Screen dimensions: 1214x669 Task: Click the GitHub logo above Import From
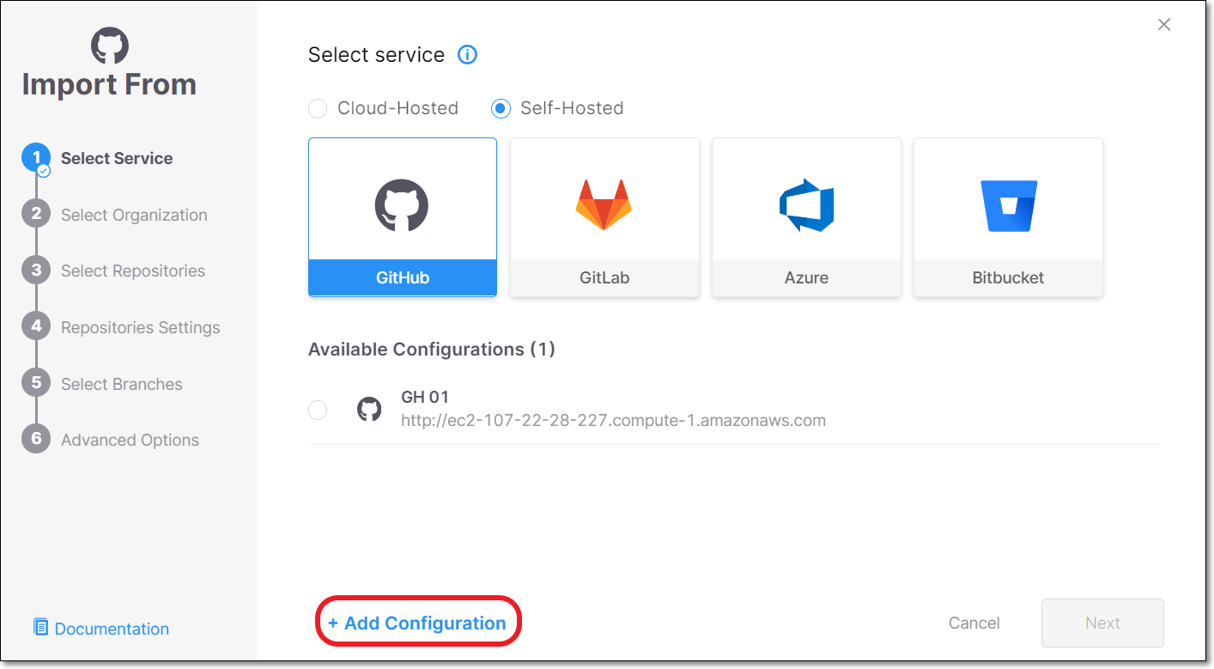(110, 45)
